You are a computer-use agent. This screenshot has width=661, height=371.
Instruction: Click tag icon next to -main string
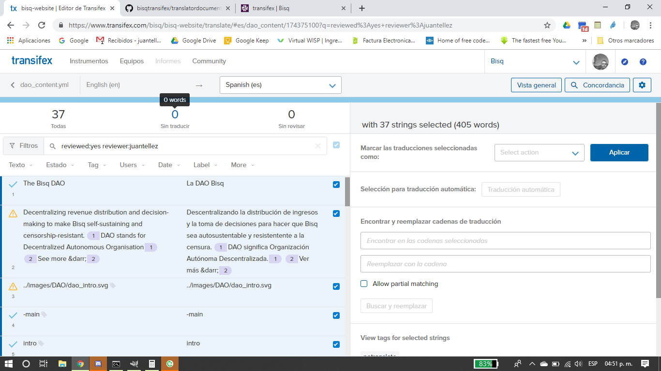coord(44,314)
